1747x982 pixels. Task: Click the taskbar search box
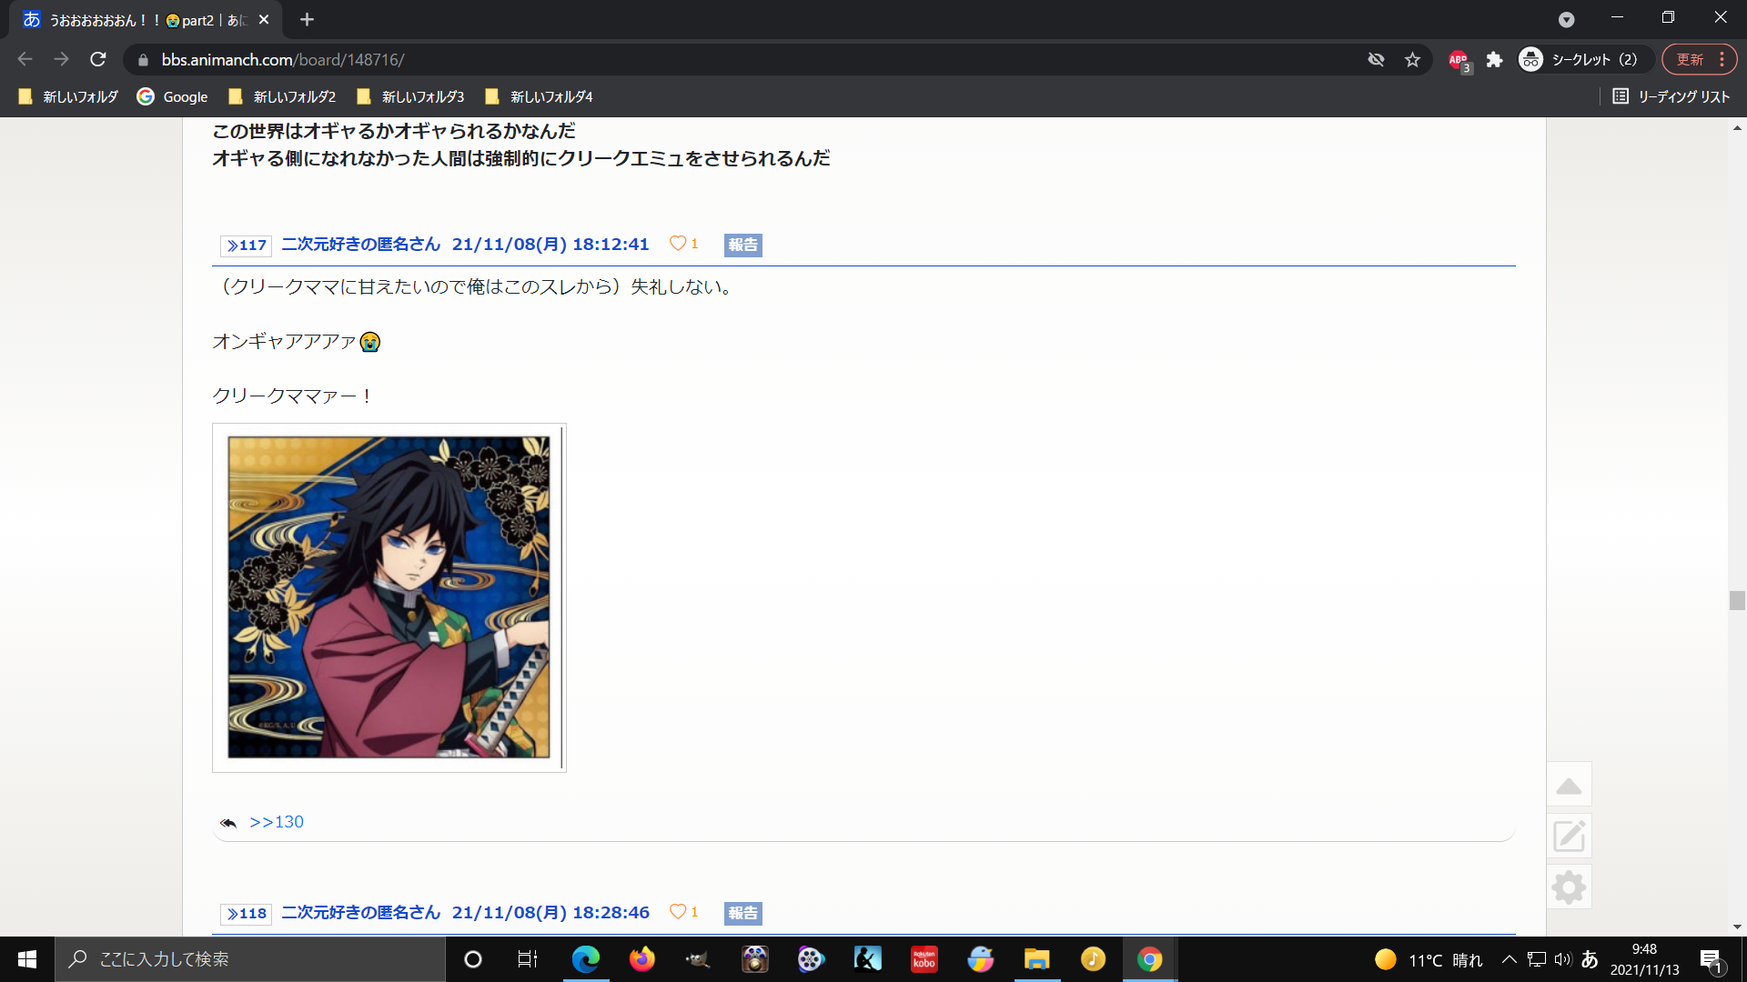point(250,959)
